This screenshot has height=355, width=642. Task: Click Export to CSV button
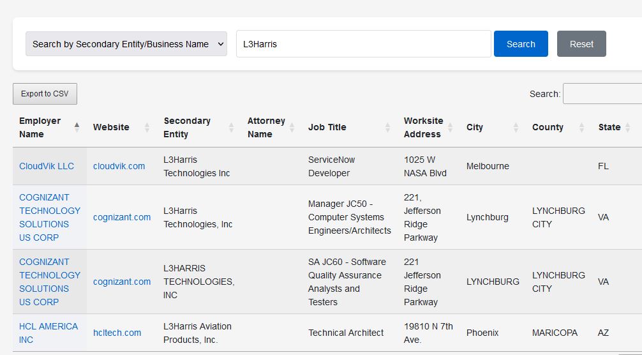point(45,94)
